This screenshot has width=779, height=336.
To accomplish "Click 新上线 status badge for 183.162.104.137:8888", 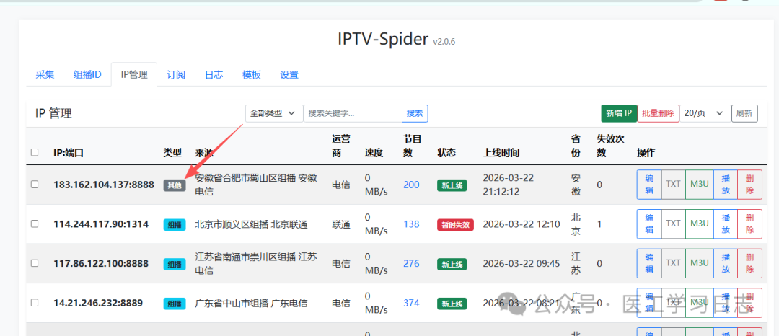I will 452,185.
